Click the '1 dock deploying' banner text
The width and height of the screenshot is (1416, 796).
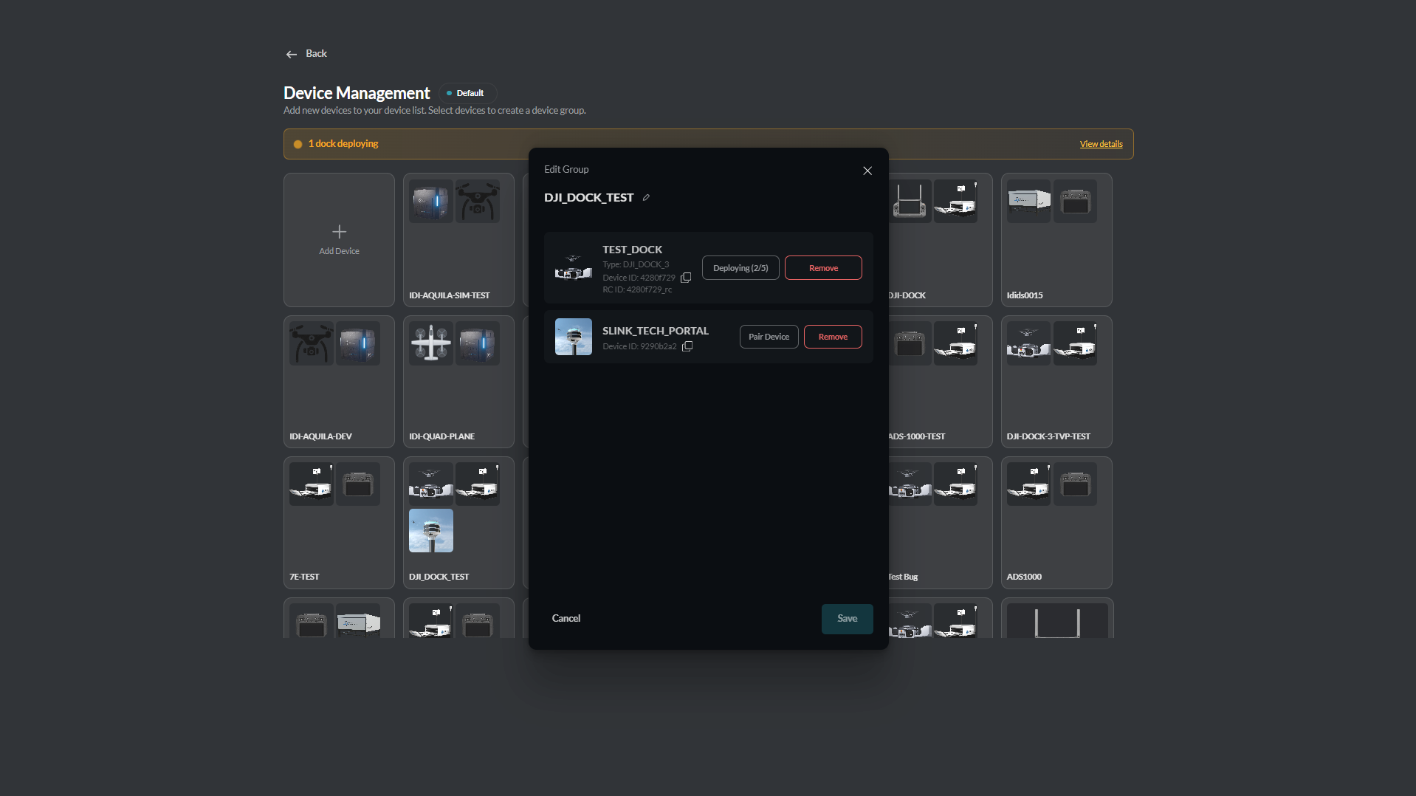click(x=343, y=144)
